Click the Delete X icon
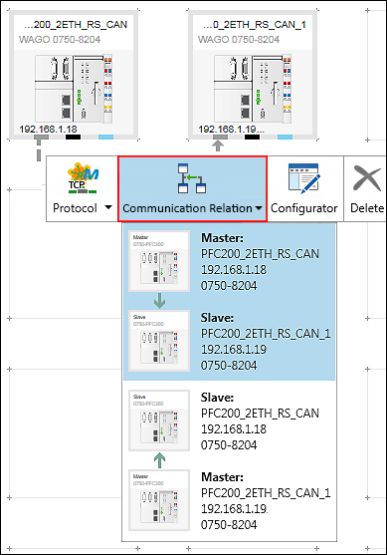 pyautogui.click(x=367, y=178)
